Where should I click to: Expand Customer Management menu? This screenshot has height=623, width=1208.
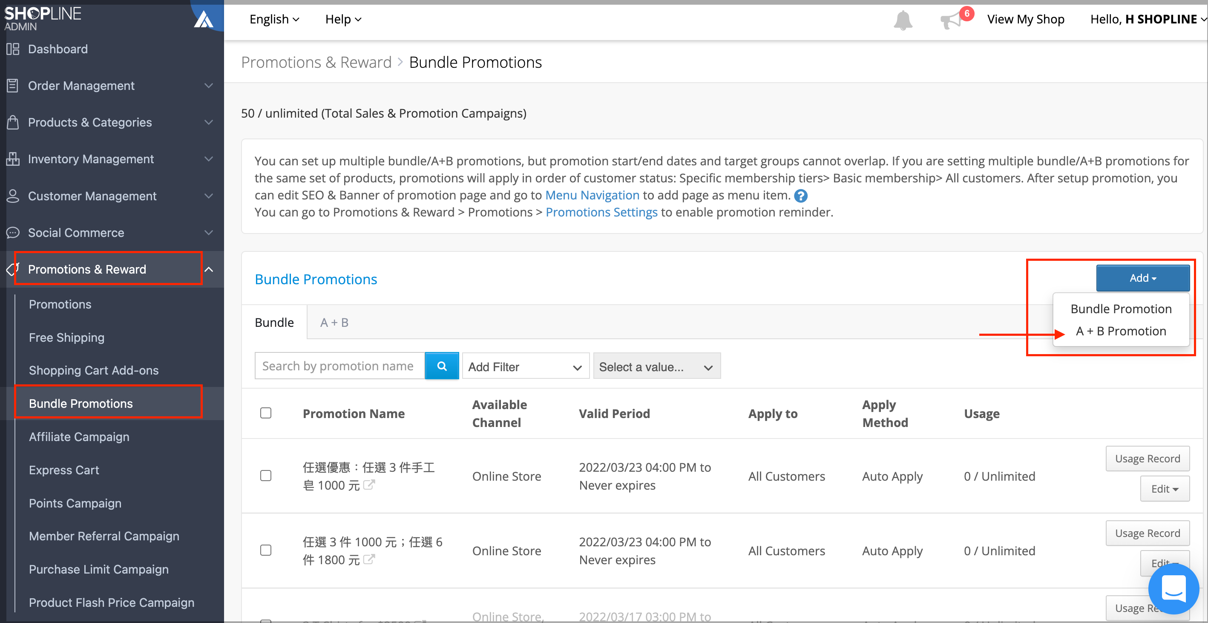(x=209, y=196)
